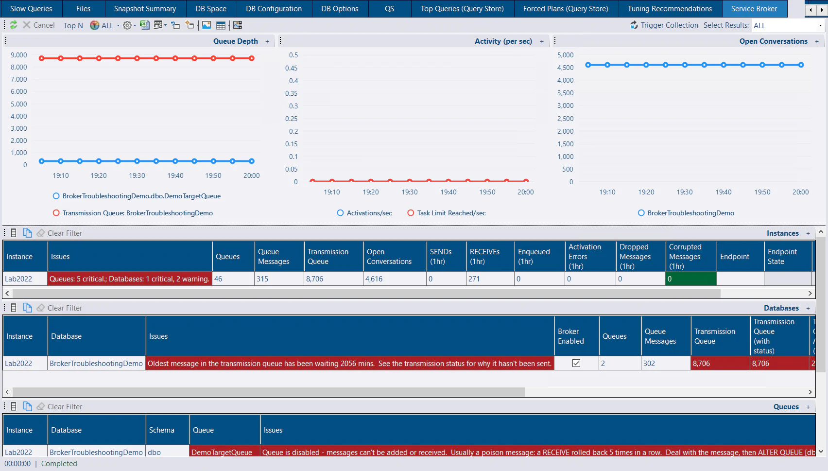
Task: Click the Trigger Collection icon
Action: click(x=634, y=25)
